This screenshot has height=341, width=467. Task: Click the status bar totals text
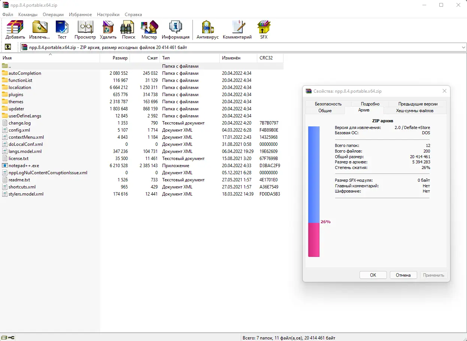coord(289,338)
